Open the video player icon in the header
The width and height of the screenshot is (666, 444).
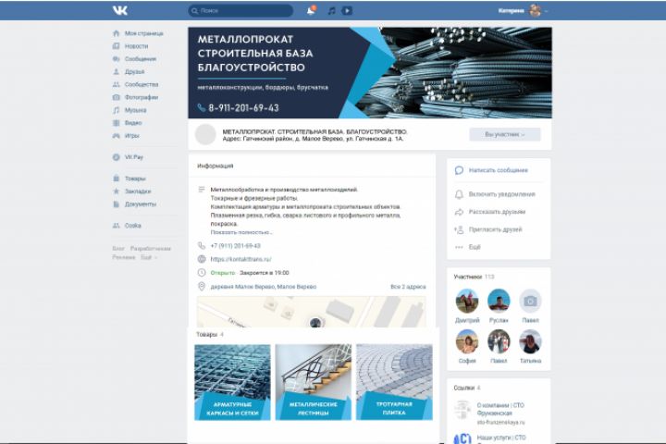(347, 10)
